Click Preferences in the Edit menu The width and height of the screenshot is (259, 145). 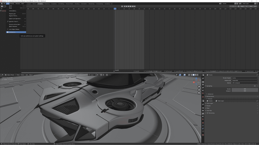pos(13,33)
